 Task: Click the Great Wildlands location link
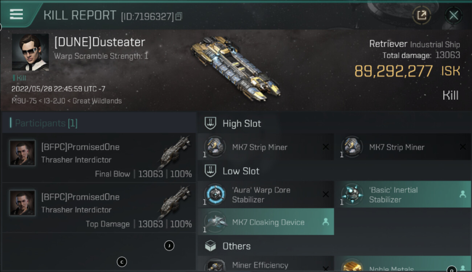pos(97,101)
